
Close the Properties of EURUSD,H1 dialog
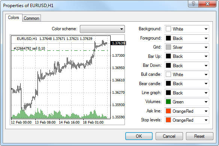[207, 4]
